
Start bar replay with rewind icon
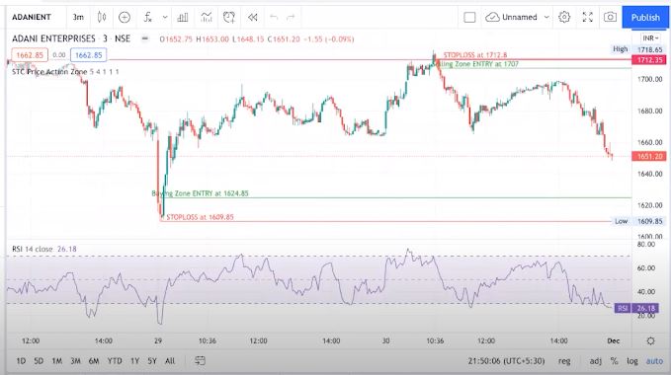click(252, 17)
